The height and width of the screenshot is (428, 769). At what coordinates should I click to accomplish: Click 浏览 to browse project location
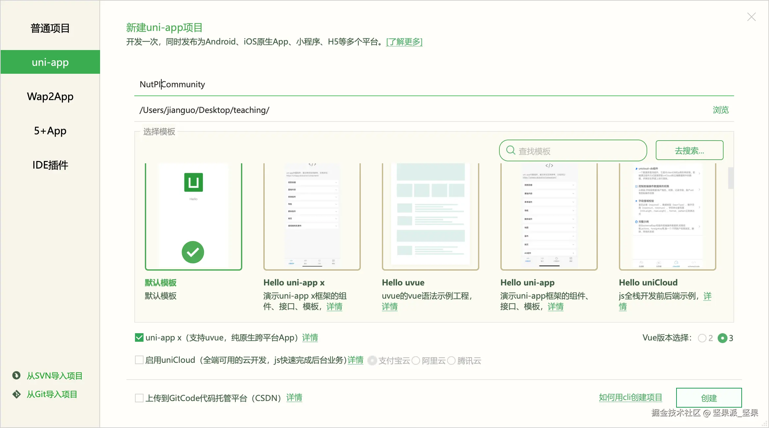721,110
